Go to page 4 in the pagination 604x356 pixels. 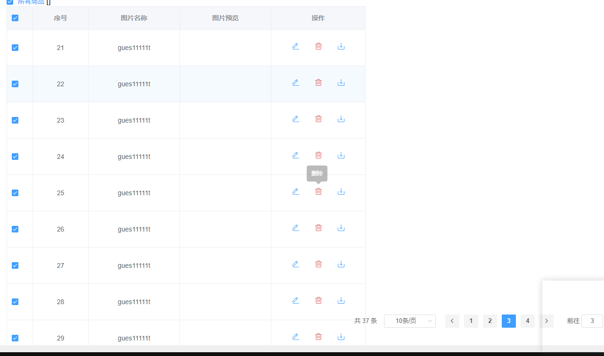point(528,321)
